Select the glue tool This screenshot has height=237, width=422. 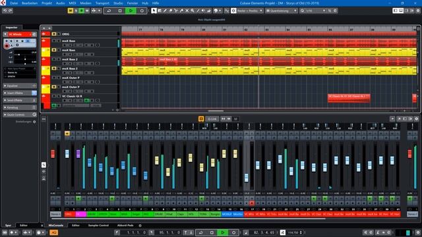[x=181, y=11]
